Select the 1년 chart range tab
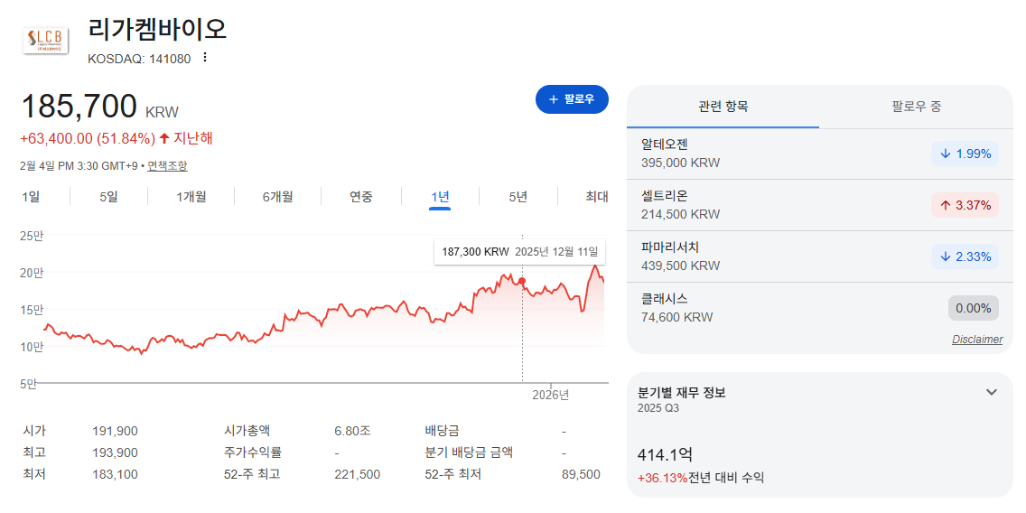This screenshot has height=513, width=1026. (440, 197)
